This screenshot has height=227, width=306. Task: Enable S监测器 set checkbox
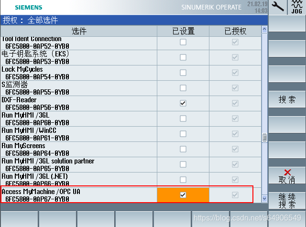click(183, 88)
